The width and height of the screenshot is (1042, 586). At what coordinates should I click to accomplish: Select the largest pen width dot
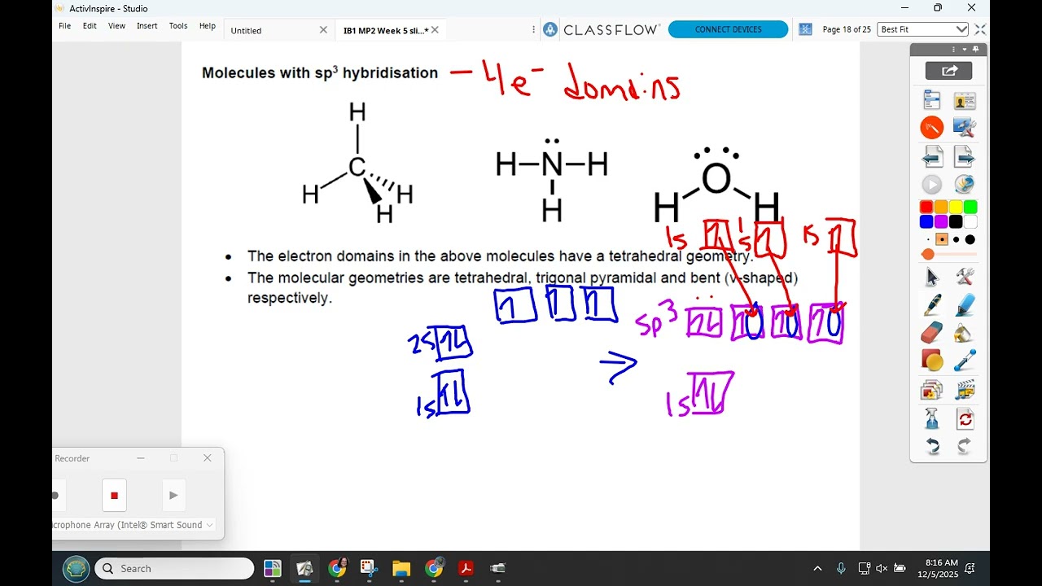click(x=970, y=239)
